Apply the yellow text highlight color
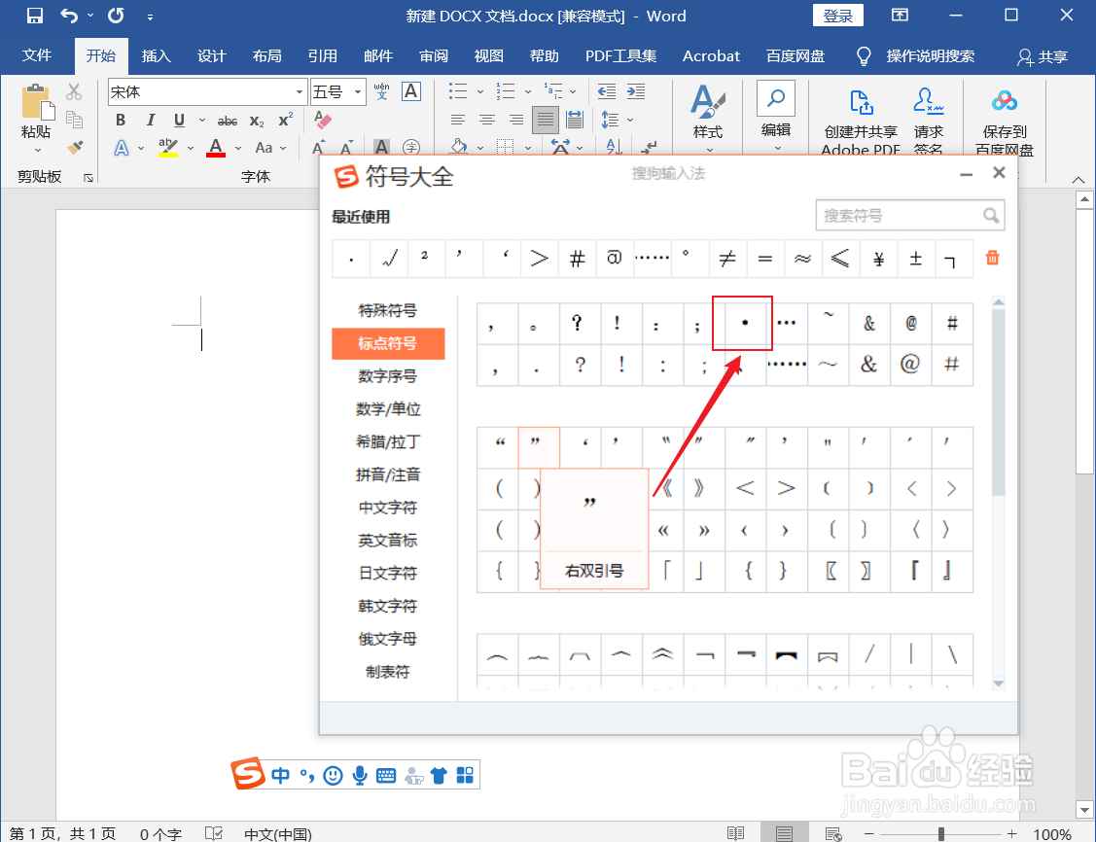Screen dimensions: 1096x842 tap(167, 148)
